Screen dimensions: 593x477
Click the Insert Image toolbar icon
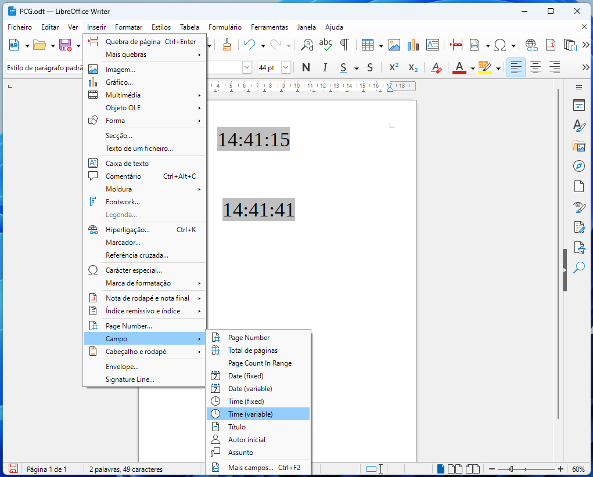coord(394,45)
